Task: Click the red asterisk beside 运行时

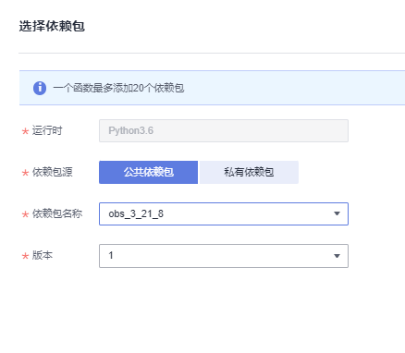Action: 25,131
